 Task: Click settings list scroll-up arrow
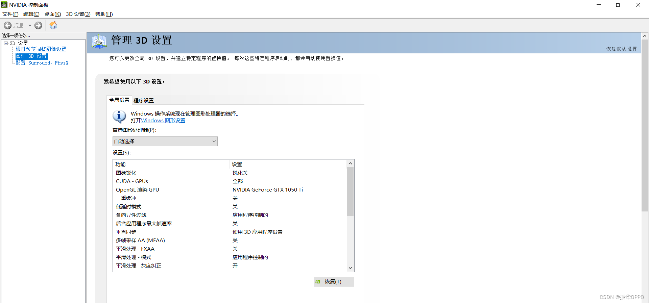350,163
